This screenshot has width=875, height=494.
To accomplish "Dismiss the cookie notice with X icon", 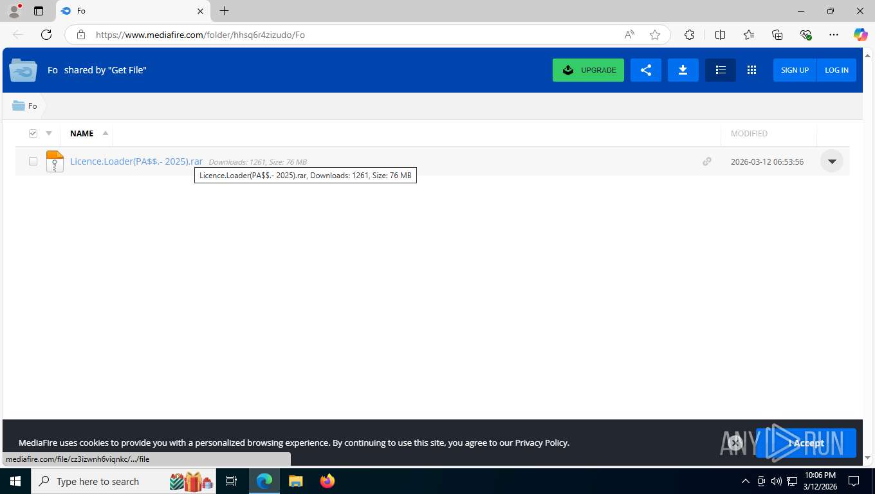I will pos(735,443).
